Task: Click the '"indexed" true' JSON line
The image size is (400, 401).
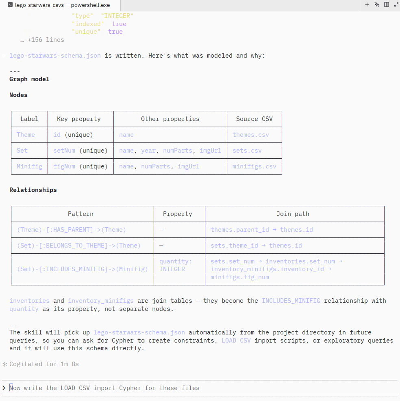Action: pyautogui.click(x=99, y=24)
